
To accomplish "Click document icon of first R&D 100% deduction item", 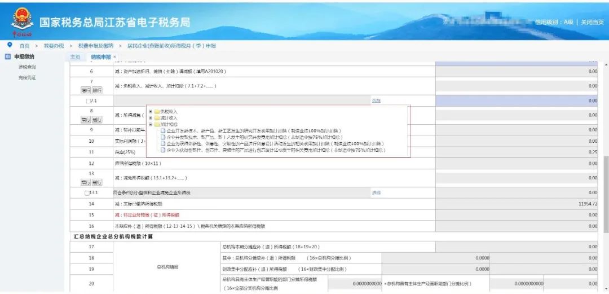I will click(163, 131).
